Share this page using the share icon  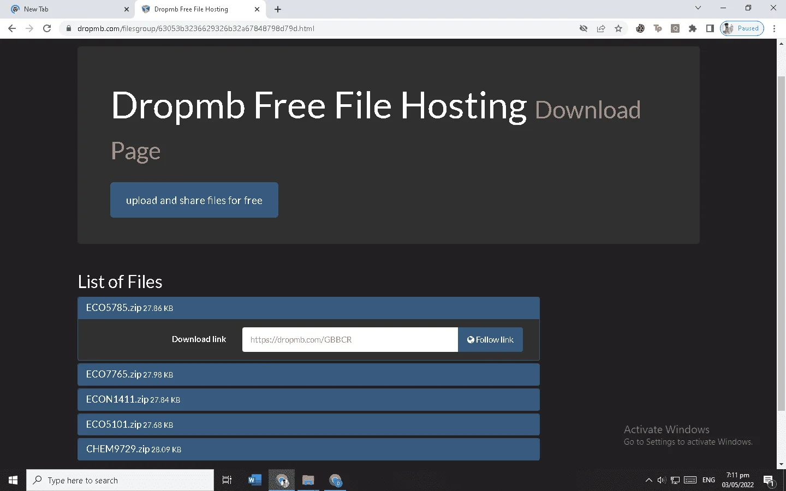(x=601, y=28)
